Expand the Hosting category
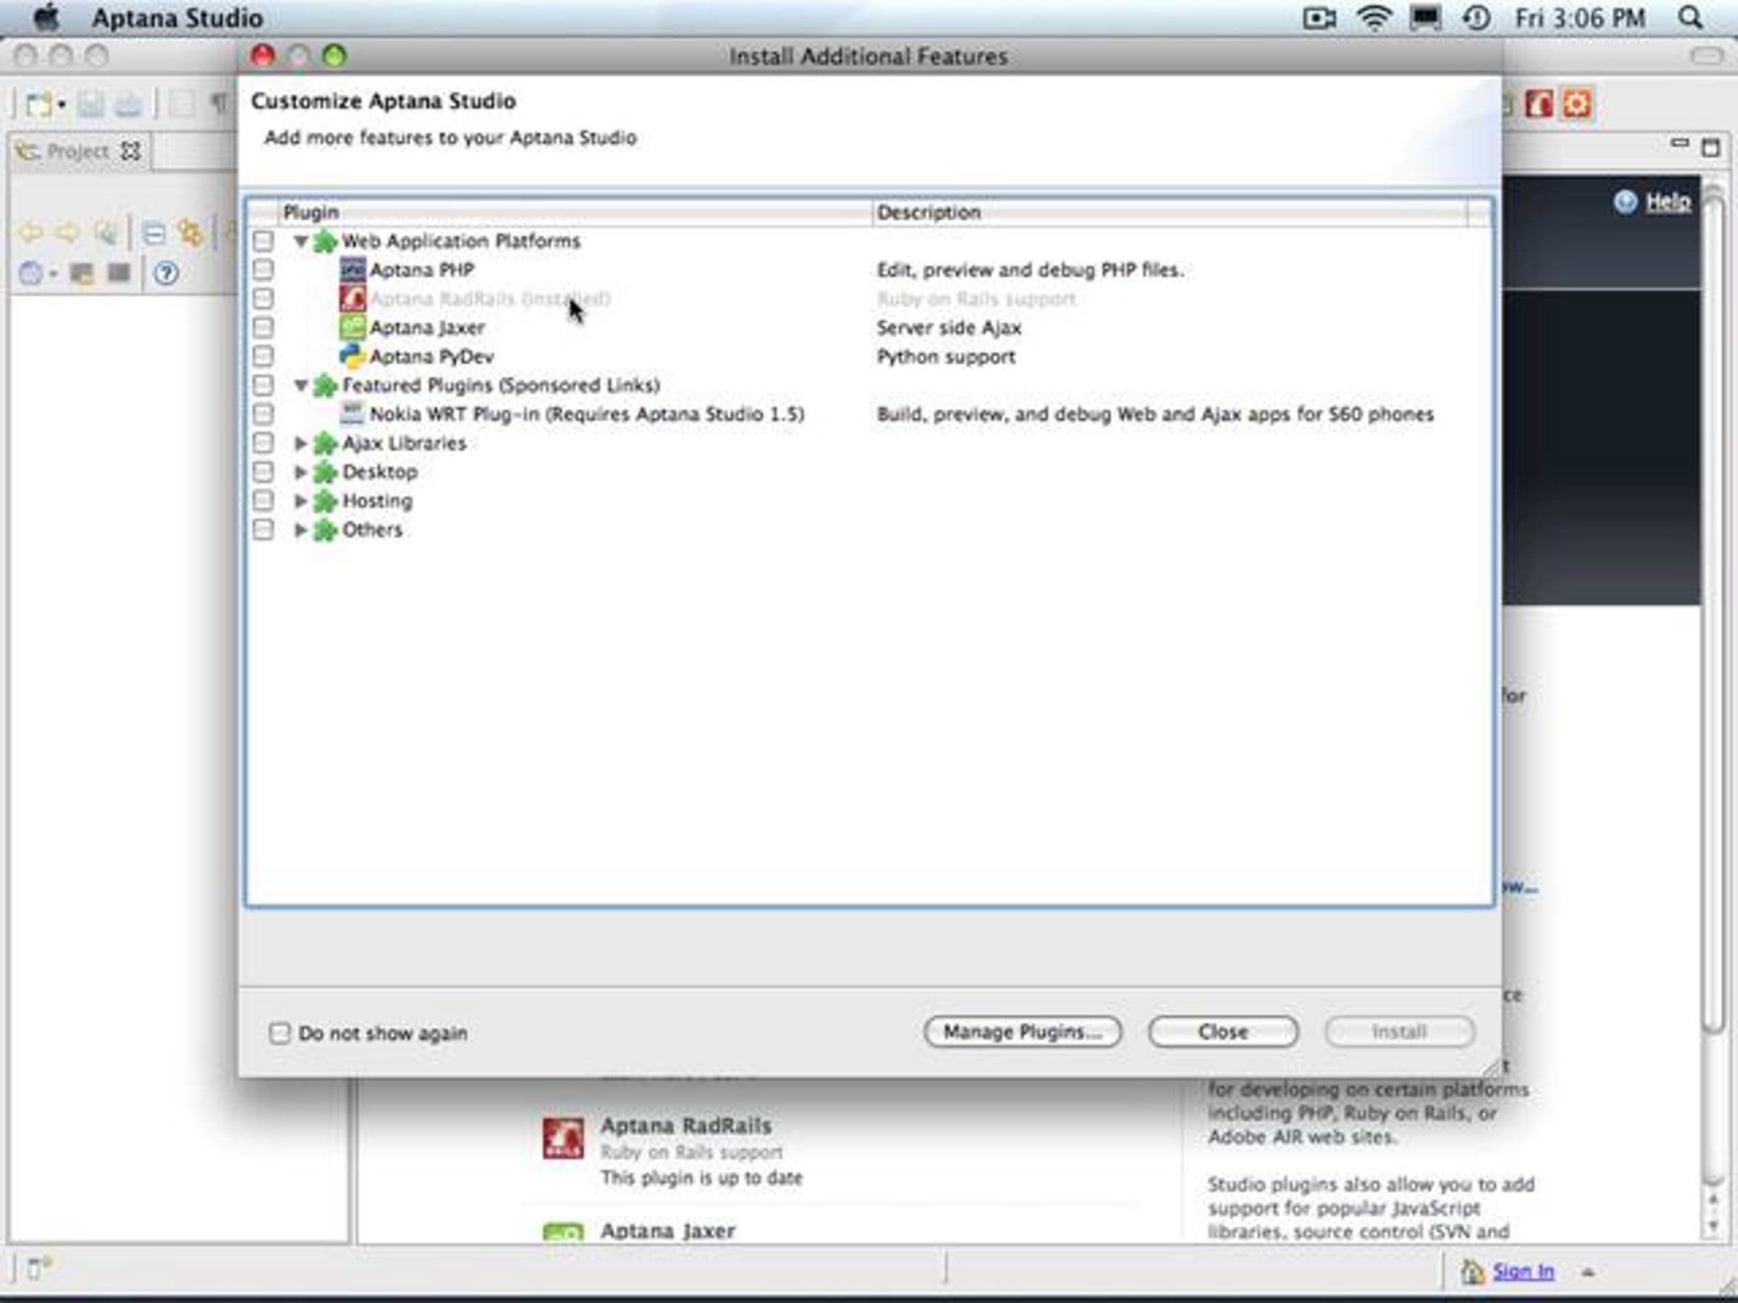The height and width of the screenshot is (1303, 1738). (300, 500)
